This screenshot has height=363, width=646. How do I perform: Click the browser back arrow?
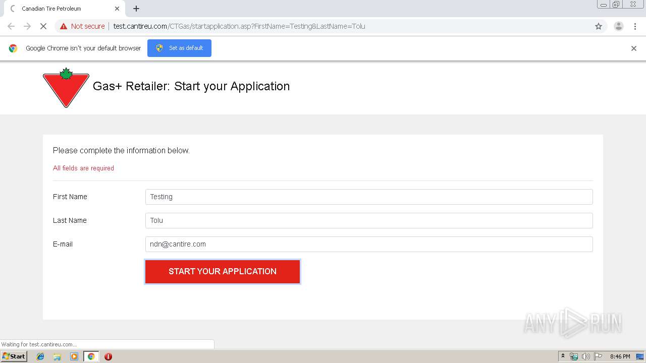[x=11, y=26]
